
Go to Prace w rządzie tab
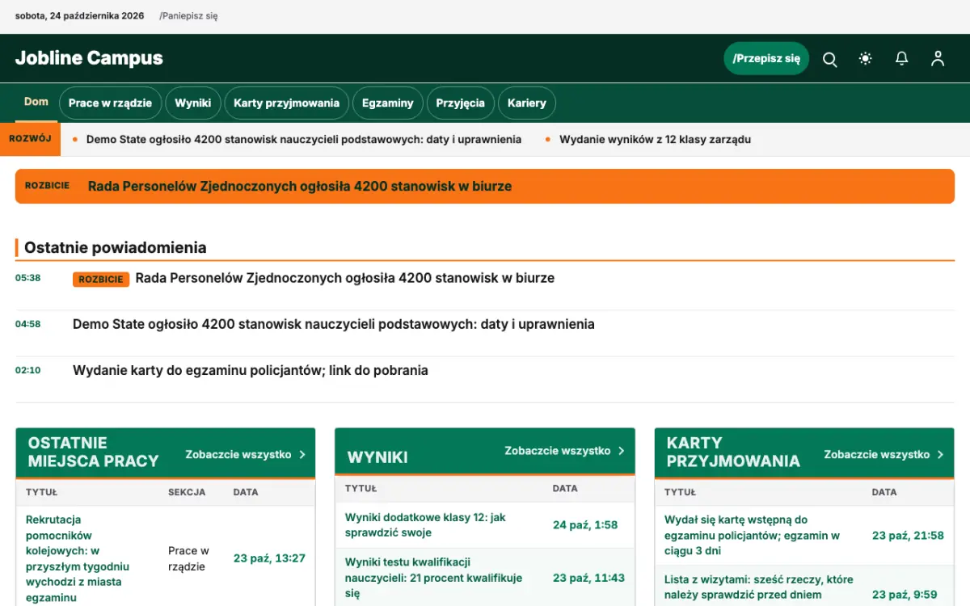(x=110, y=103)
